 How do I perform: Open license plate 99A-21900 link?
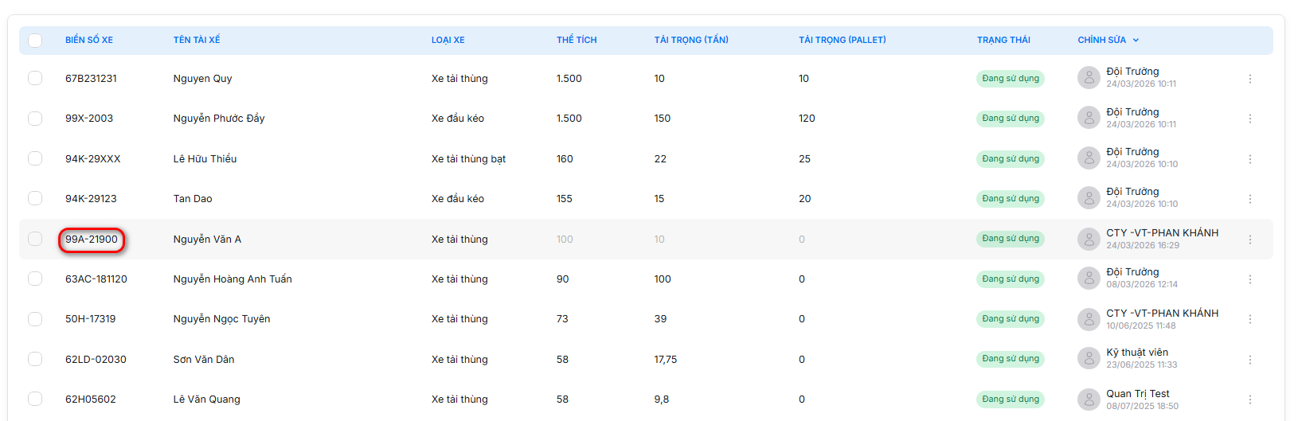pos(92,240)
